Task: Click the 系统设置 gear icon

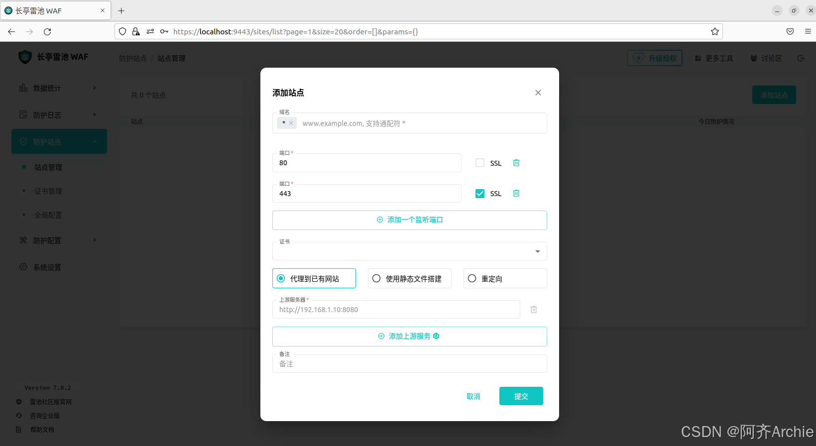Action: pos(23,267)
